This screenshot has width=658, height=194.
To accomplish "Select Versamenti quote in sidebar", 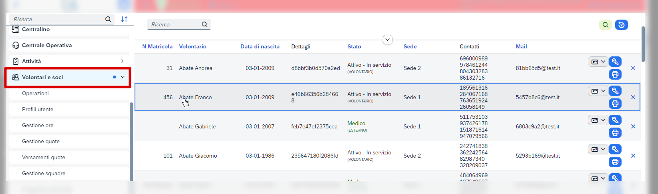I will [44, 157].
